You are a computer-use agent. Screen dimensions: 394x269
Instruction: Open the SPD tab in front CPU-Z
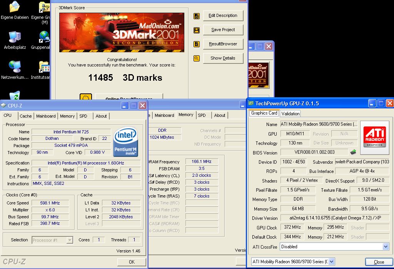pos(83,116)
